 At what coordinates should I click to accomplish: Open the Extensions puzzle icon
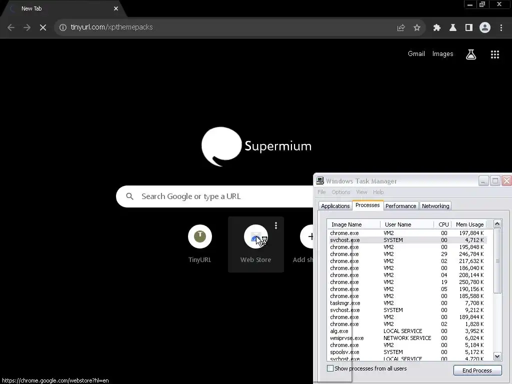coord(436,28)
